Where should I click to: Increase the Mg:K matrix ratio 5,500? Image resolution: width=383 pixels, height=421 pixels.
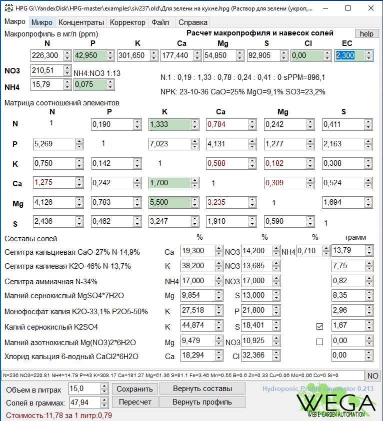click(195, 199)
